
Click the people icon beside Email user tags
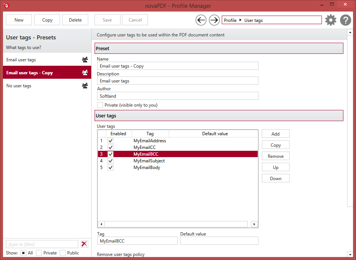[x=85, y=59]
